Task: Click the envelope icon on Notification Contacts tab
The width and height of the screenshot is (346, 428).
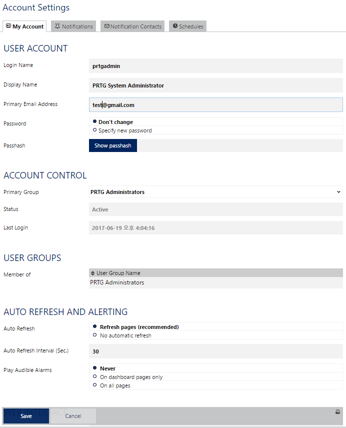Action: tap(107, 26)
